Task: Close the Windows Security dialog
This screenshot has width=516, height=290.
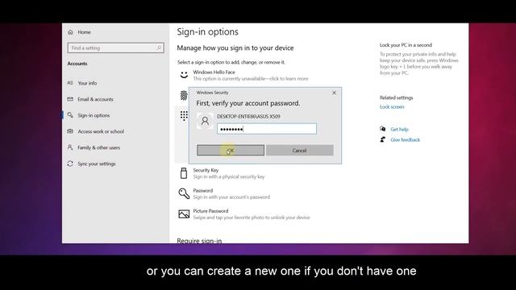Action: click(334, 93)
